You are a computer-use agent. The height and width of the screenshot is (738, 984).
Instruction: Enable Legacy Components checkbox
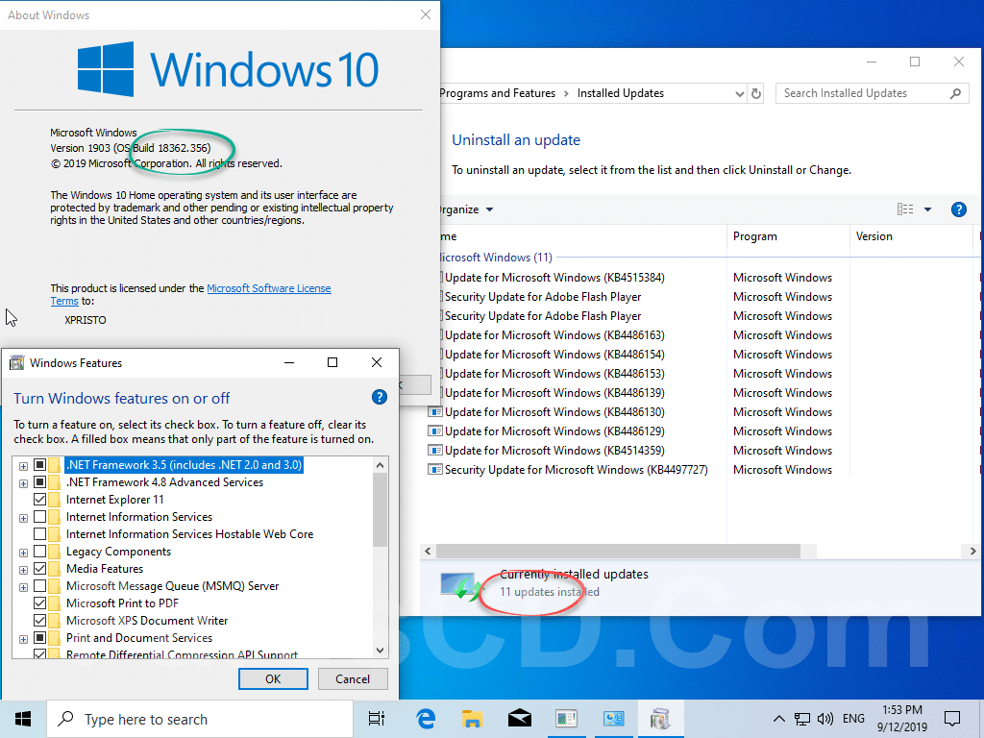(39, 552)
